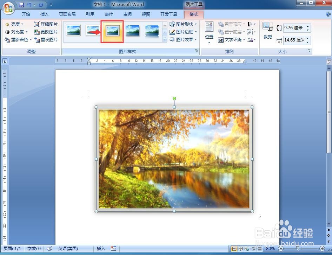Open the Align objects dropdown icon

pos(252,24)
